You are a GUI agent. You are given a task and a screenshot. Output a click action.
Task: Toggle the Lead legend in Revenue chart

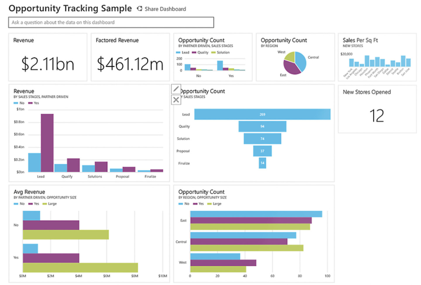pyautogui.click(x=184, y=52)
